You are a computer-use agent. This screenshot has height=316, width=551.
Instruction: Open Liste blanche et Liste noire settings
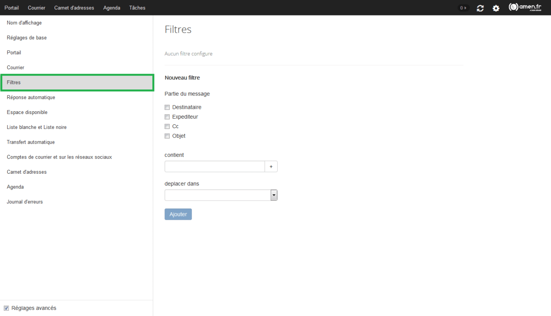pos(37,127)
